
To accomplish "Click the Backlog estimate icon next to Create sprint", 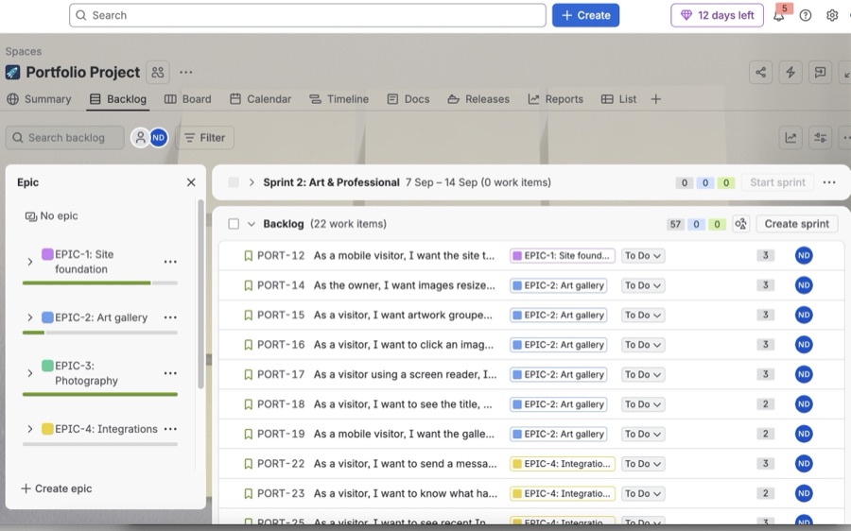I will (740, 224).
